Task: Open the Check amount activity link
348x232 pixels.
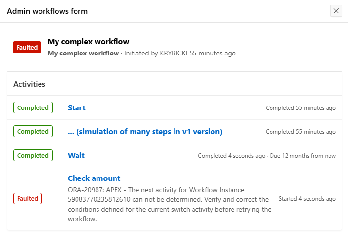Action: (94, 178)
